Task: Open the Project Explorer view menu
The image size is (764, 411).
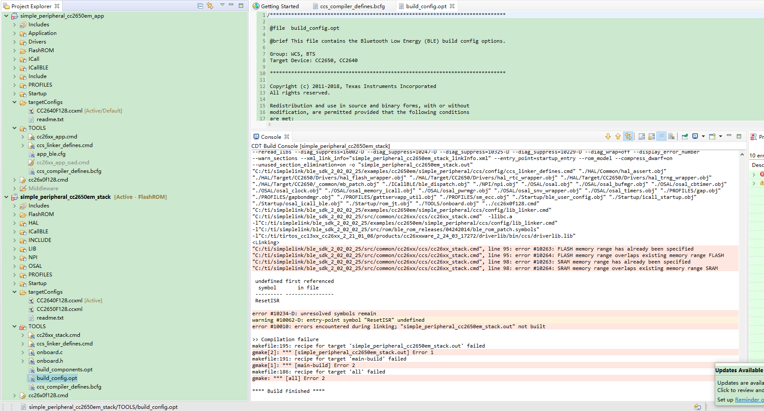Action: tap(222, 5)
